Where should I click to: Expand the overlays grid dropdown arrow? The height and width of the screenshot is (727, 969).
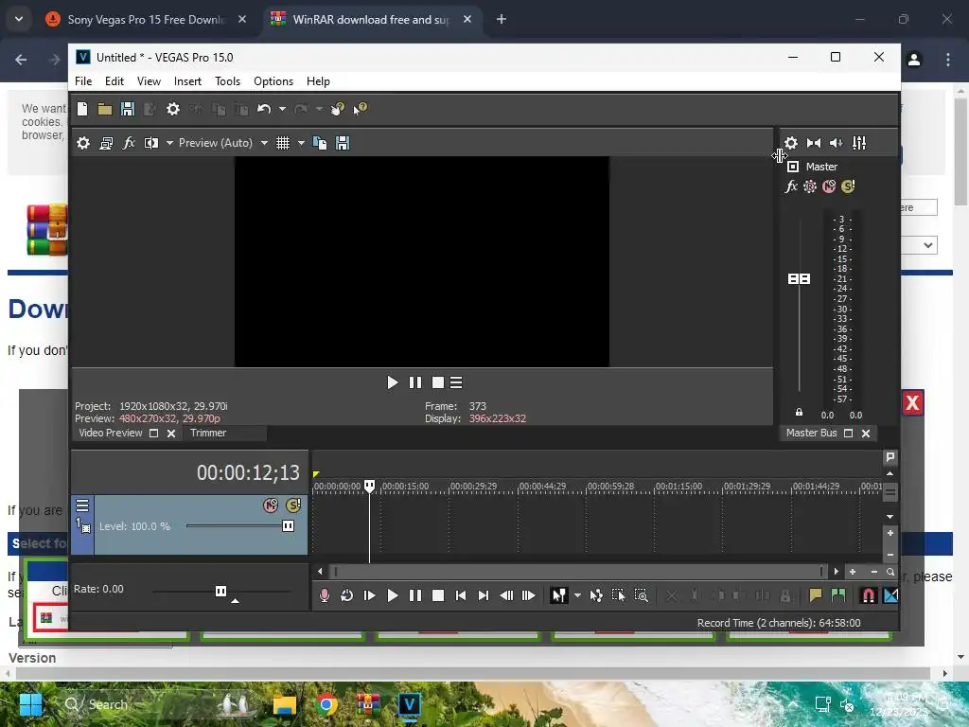tap(301, 144)
